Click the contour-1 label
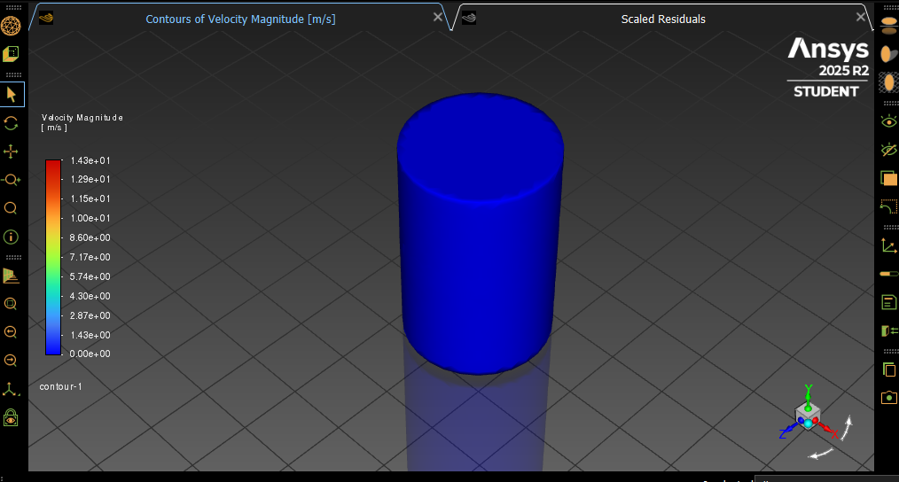The width and height of the screenshot is (899, 482). (x=61, y=386)
